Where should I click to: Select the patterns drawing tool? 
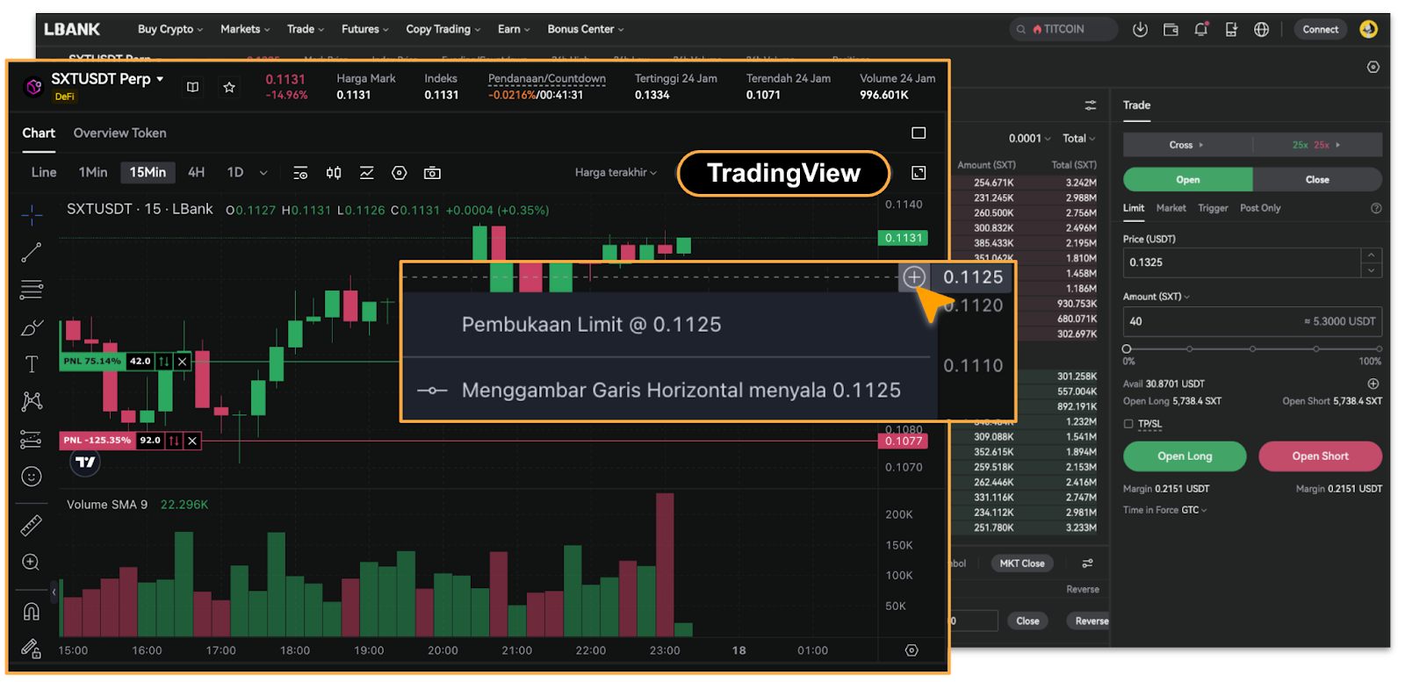point(32,401)
